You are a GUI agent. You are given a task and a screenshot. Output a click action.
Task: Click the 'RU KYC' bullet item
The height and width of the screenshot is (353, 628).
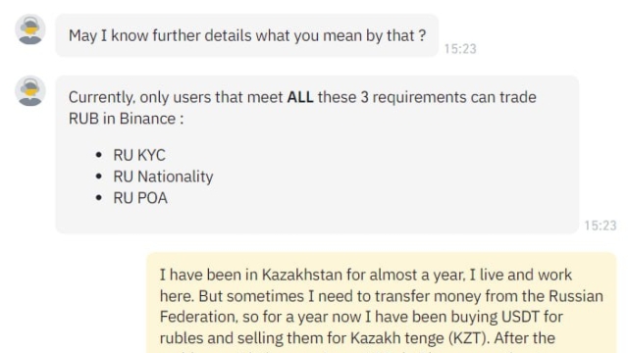click(x=139, y=155)
